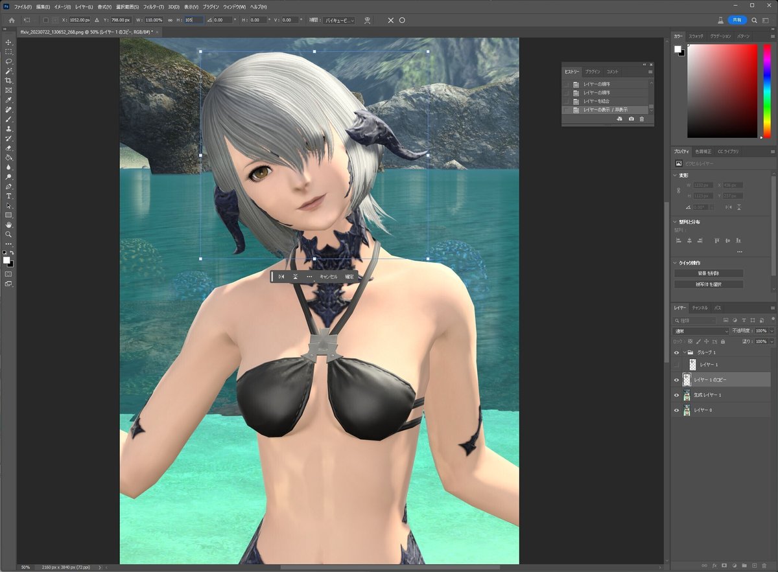
Task: Toggle the relative positioning triangle in the options bar
Action: (97, 20)
